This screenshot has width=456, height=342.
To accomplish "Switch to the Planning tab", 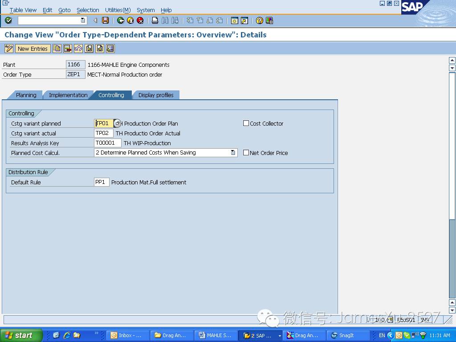I will 26,95.
